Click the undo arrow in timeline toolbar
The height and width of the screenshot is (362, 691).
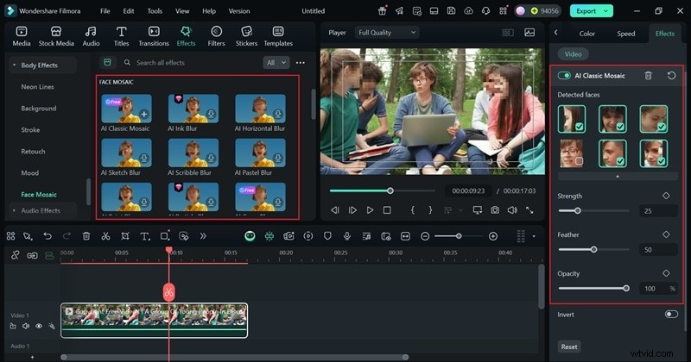tap(48, 236)
